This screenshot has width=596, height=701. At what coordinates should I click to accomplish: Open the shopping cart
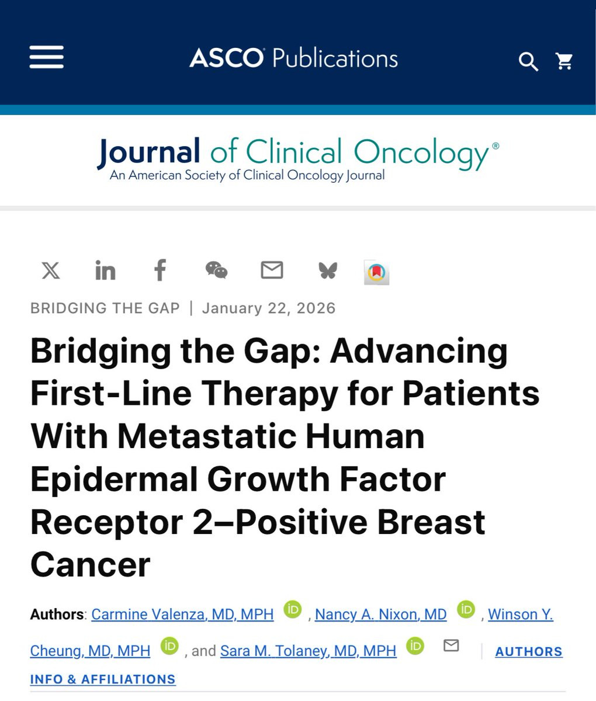point(564,61)
